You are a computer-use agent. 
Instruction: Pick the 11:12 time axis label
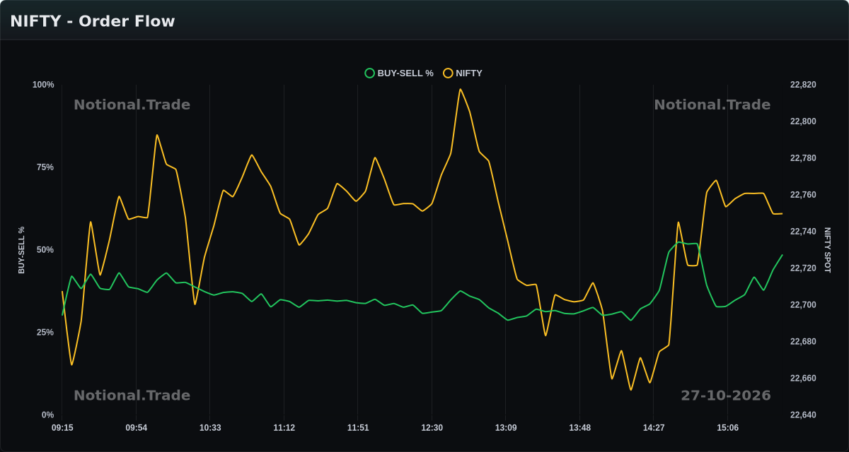coord(284,428)
